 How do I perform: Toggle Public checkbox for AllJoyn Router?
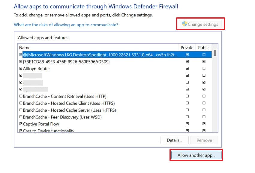(x=204, y=69)
